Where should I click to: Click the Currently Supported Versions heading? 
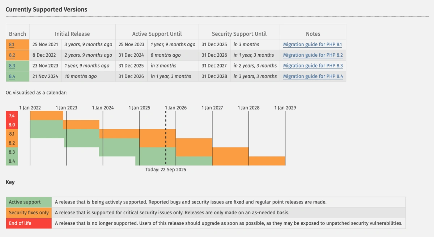46,9
